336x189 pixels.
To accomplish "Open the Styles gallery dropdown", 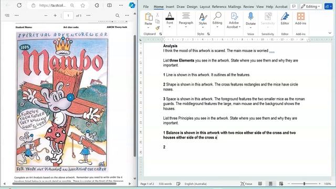I will tap(203, 20).
